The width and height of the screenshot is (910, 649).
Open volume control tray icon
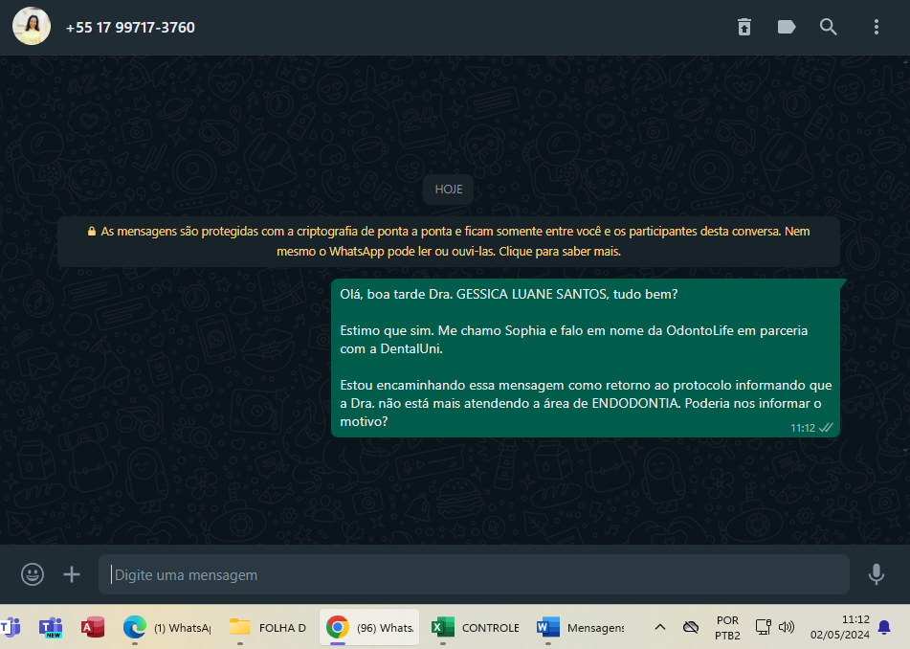click(787, 627)
